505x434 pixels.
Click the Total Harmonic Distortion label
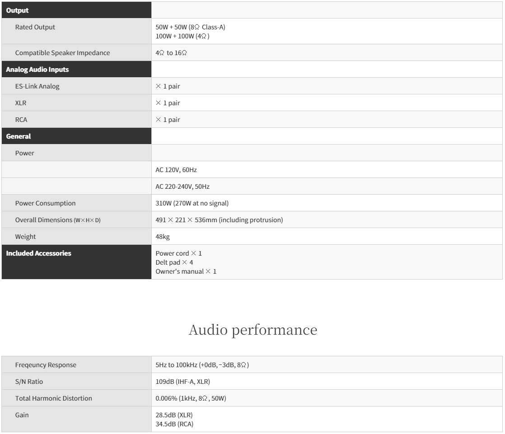tap(53, 398)
